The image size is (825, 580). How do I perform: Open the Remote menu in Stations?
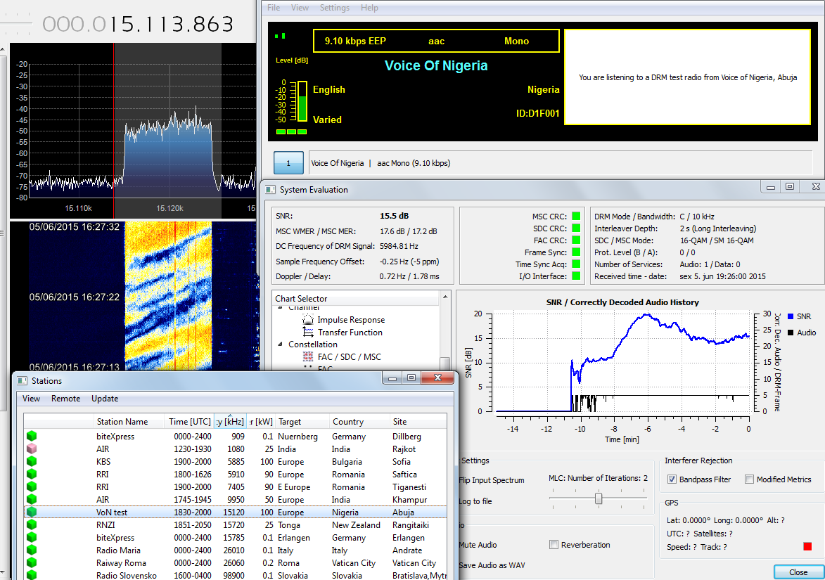click(66, 399)
